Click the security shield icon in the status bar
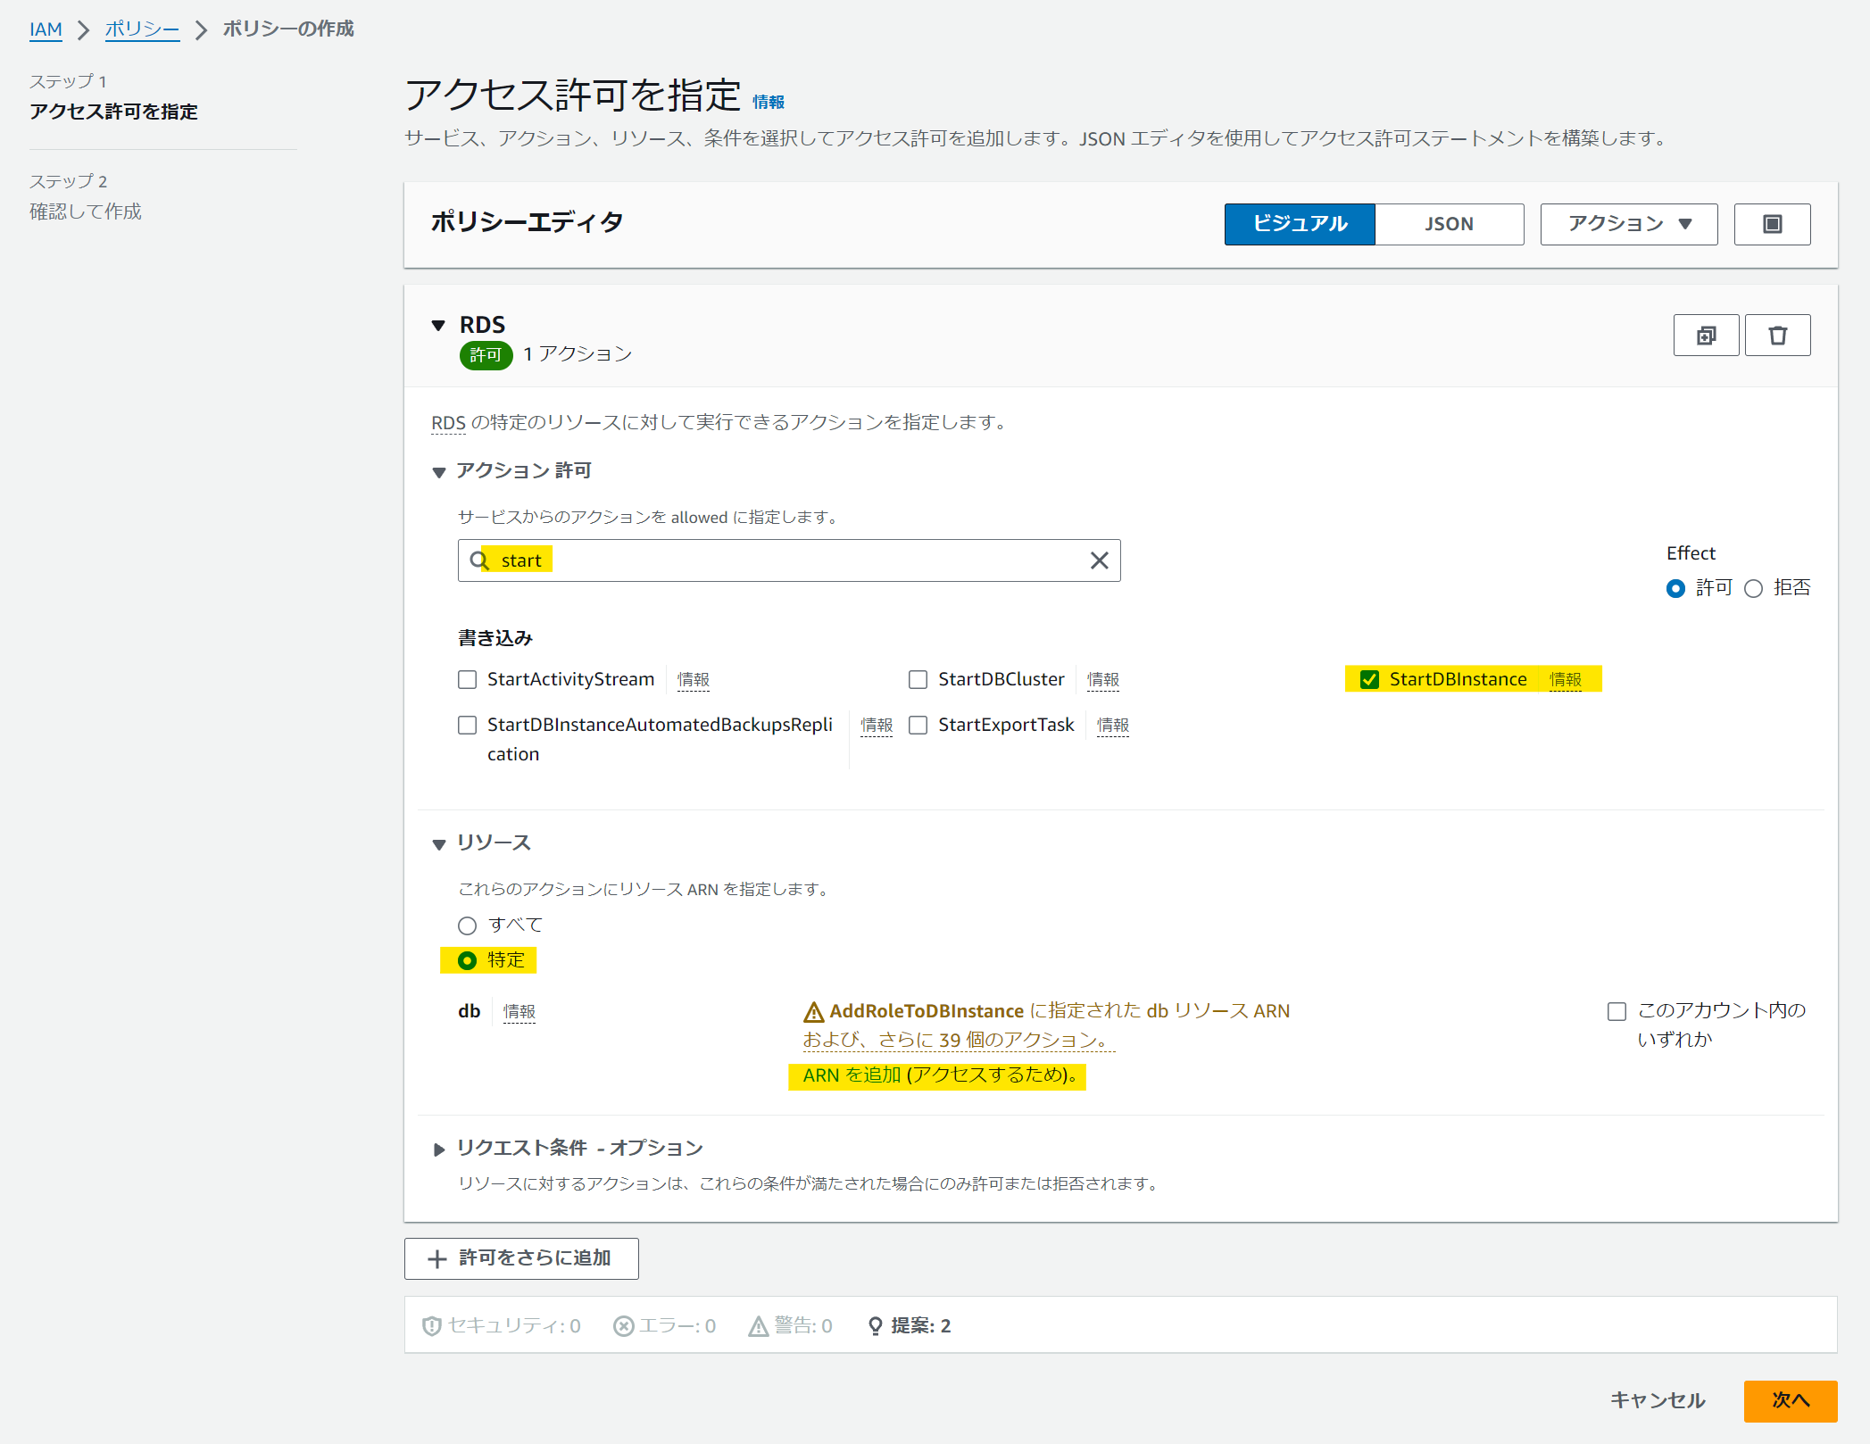Viewport: 1870px width, 1444px height. click(432, 1325)
